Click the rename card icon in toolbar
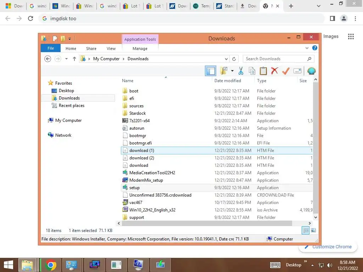363x272 pixels. pyautogui.click(x=297, y=71)
